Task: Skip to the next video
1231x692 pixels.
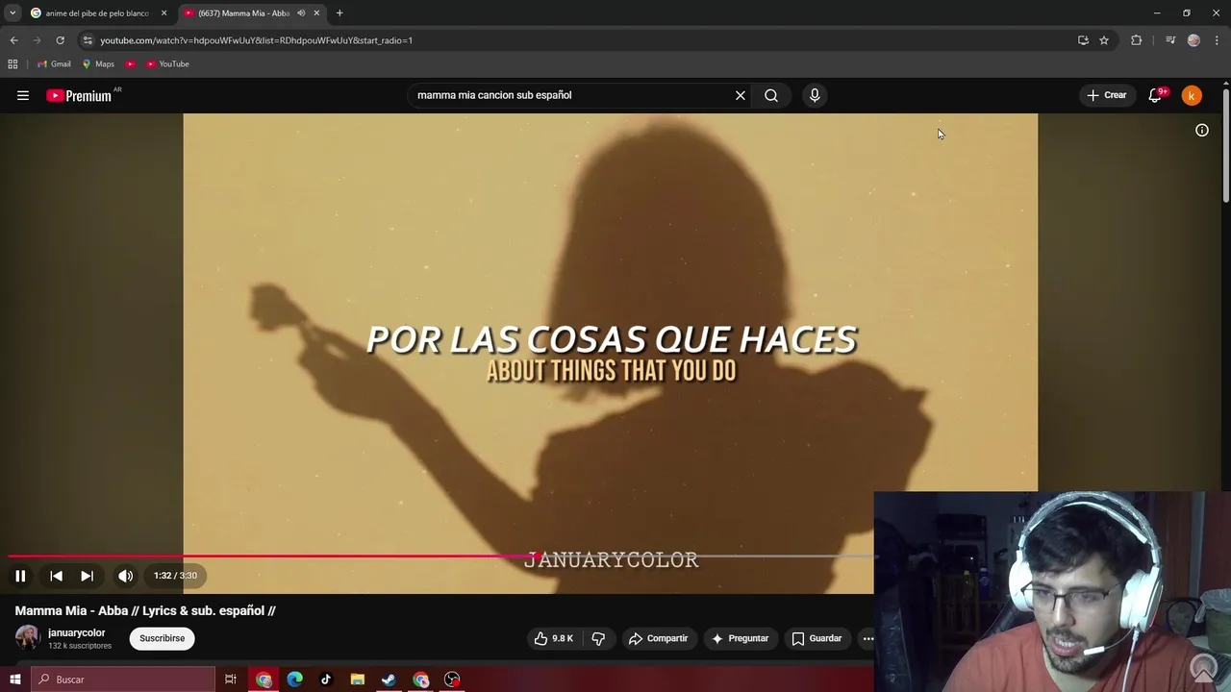Action: 87,576
